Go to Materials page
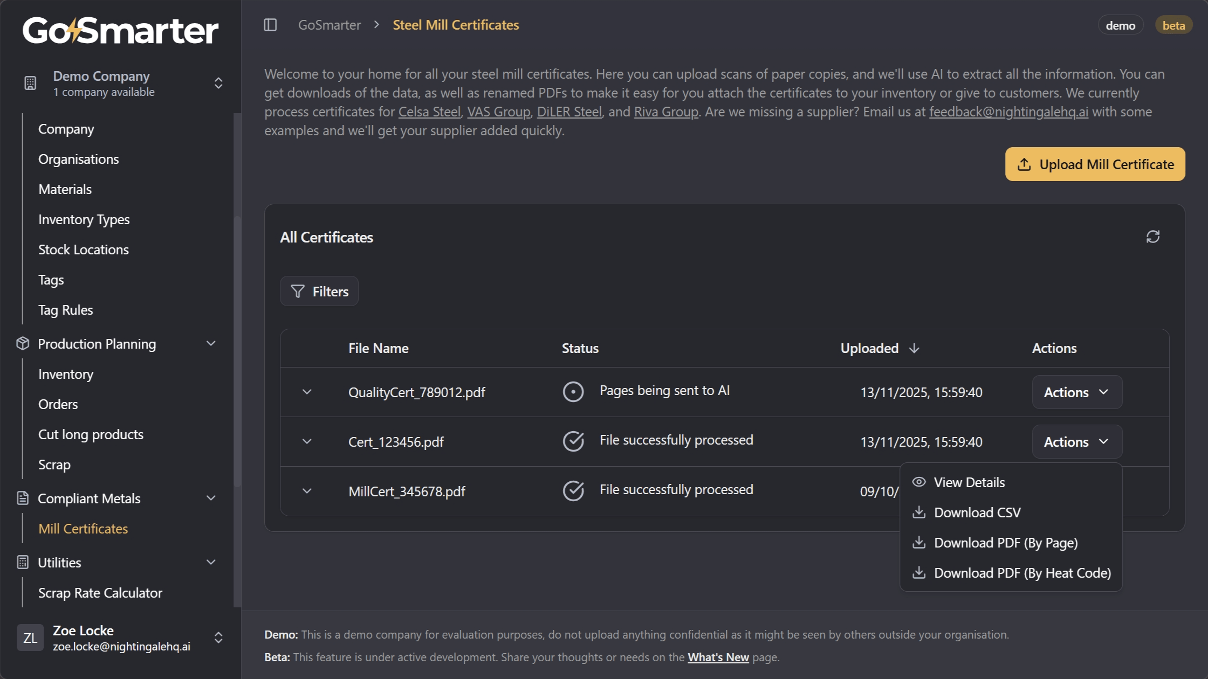The width and height of the screenshot is (1208, 679). point(65,189)
